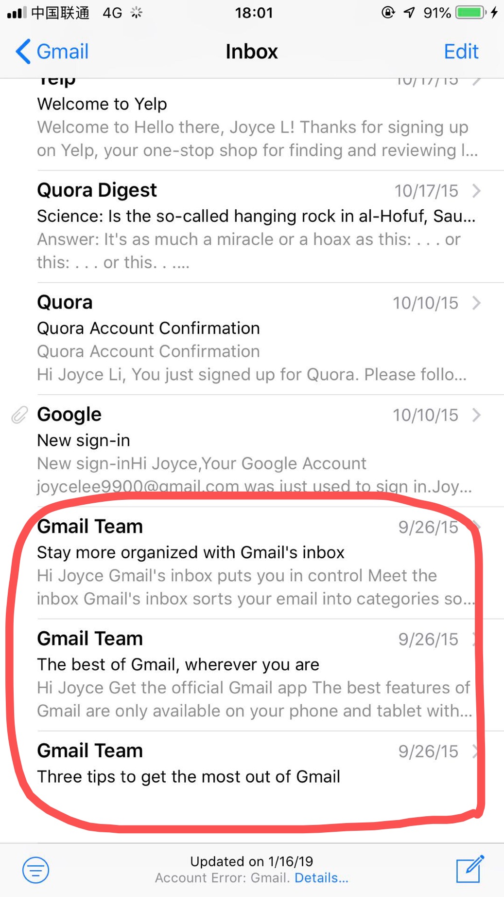Tap the Updated on 1/16/19 status text
The height and width of the screenshot is (897, 504).
251,861
